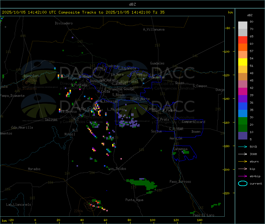This screenshot has width=265, height=224.
Task: Pick the slate purple 5-10 dBZ swatch
Action: 243,136
